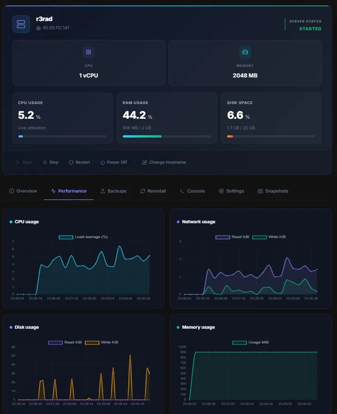This screenshot has width=337, height=414.
Task: Click the Disk usage chart title
Action: (x=27, y=327)
